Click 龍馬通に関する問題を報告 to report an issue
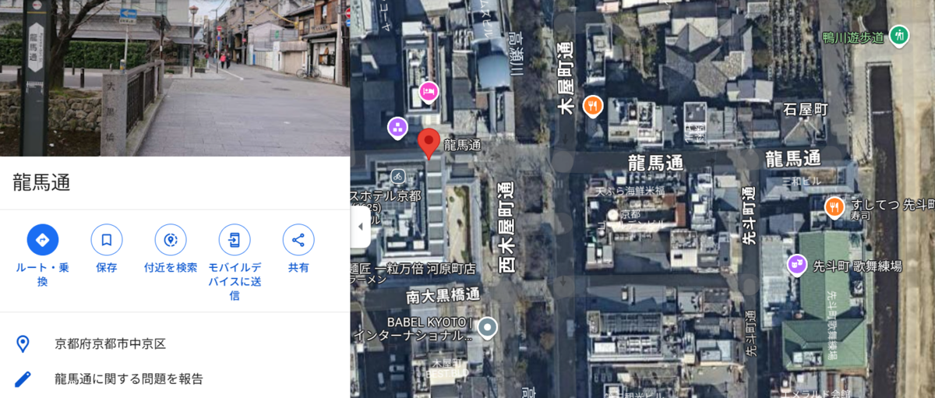 click(129, 379)
